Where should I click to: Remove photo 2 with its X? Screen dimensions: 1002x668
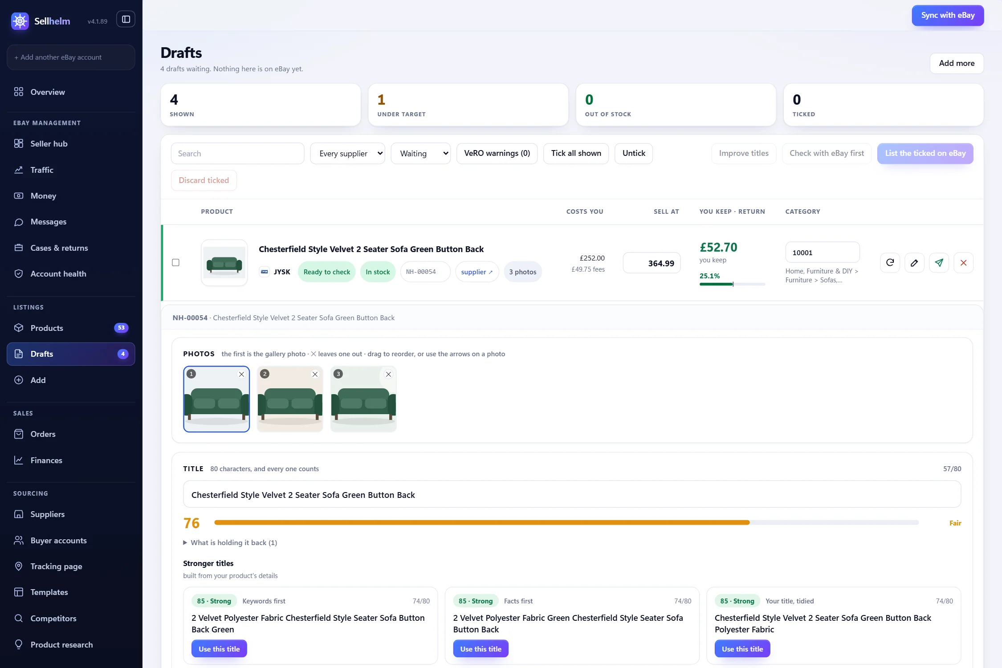315,374
